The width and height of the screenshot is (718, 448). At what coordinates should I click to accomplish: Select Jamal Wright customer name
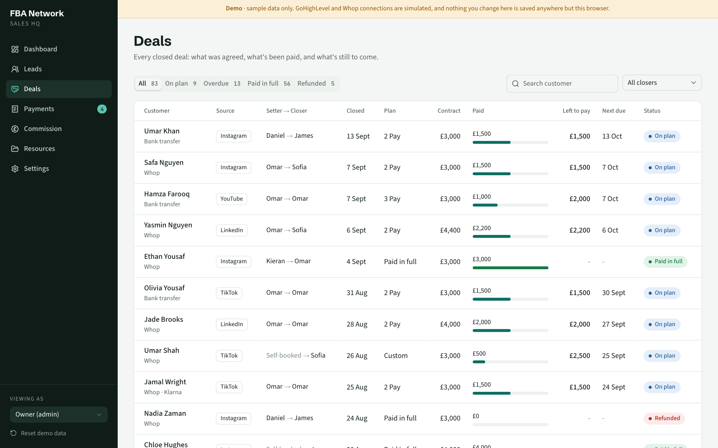(165, 382)
